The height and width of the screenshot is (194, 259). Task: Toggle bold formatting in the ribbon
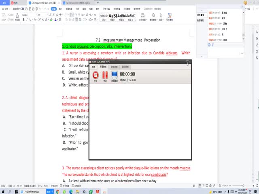23,19
